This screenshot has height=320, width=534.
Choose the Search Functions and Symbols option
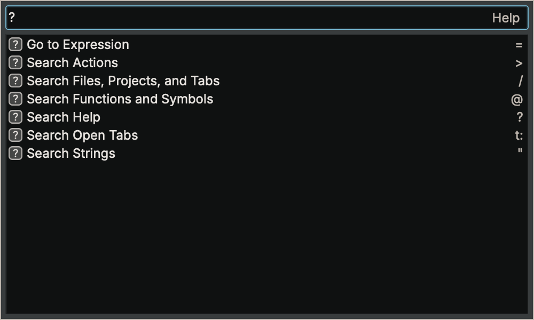point(120,99)
